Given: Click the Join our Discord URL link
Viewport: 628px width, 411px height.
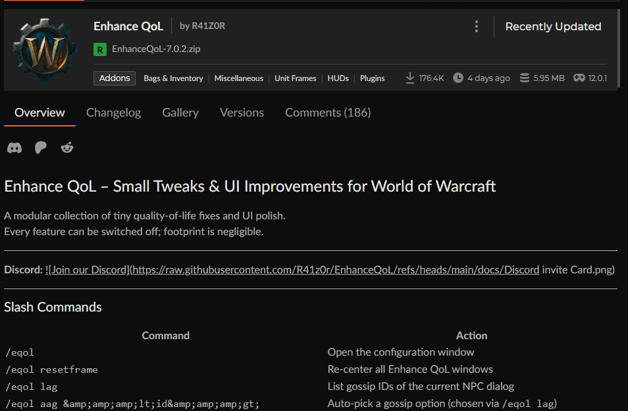Looking at the screenshot, I should [x=292, y=269].
